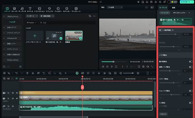Click the timeline zoom slider
The width and height of the screenshot is (195, 118).
[x=128, y=73]
